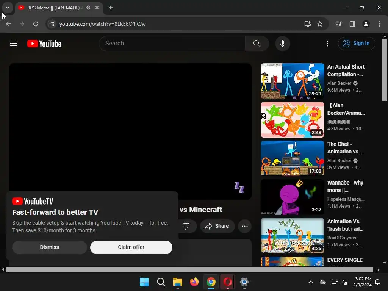This screenshot has height=291, width=388.
Task: Click the horizontal page scrollbar
Action: click(189, 269)
